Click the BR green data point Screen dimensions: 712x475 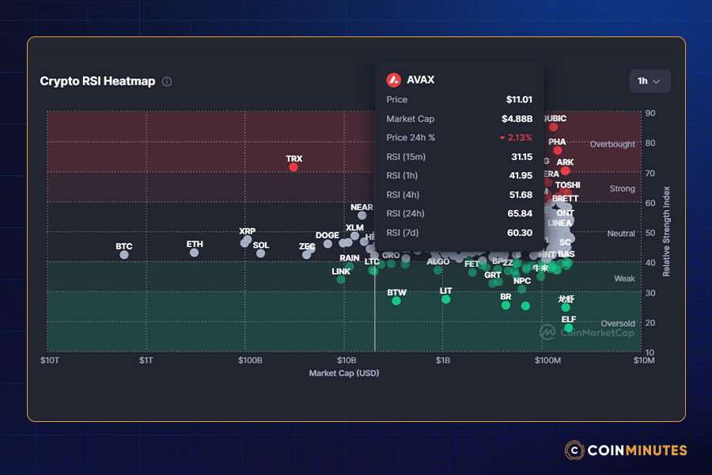(x=506, y=306)
